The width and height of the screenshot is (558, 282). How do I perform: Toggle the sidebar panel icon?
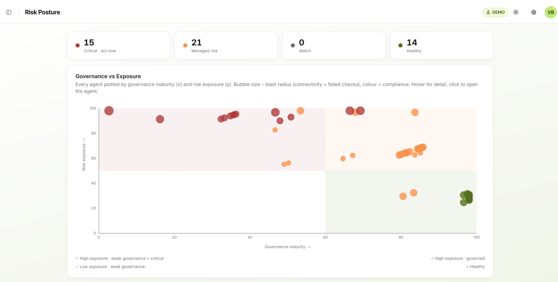[9, 12]
